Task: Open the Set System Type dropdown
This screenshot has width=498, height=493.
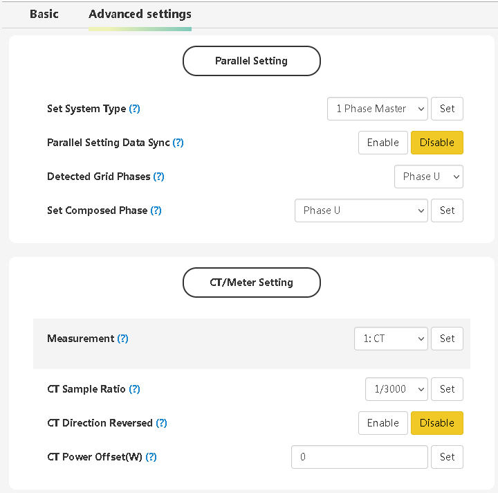Action: pos(377,109)
